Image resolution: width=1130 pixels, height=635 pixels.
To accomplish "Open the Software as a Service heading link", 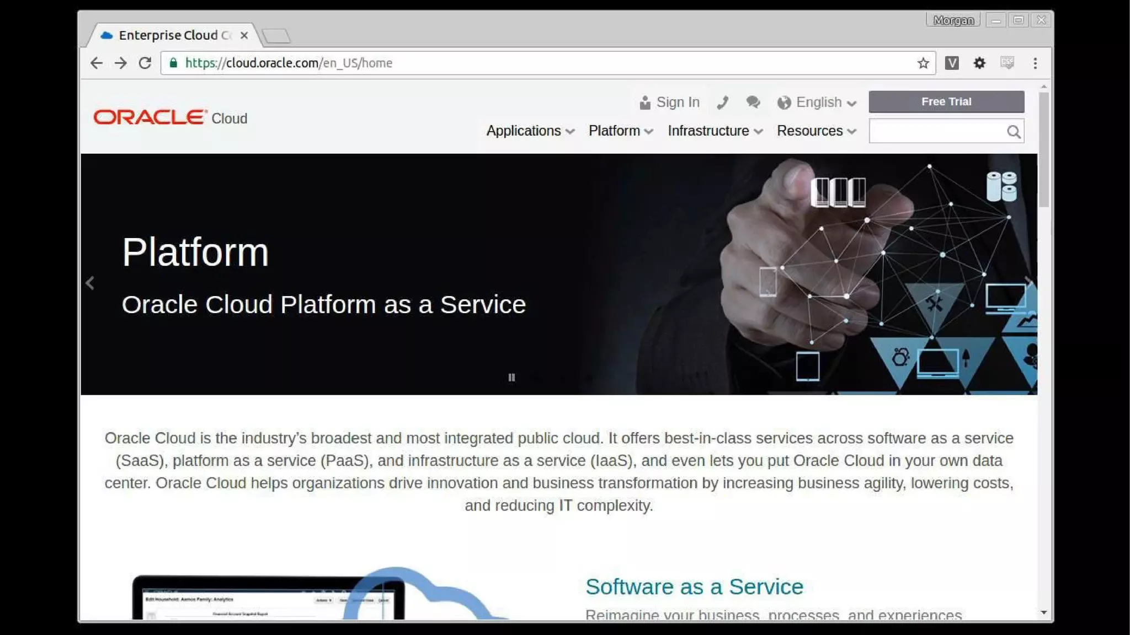I will click(694, 587).
